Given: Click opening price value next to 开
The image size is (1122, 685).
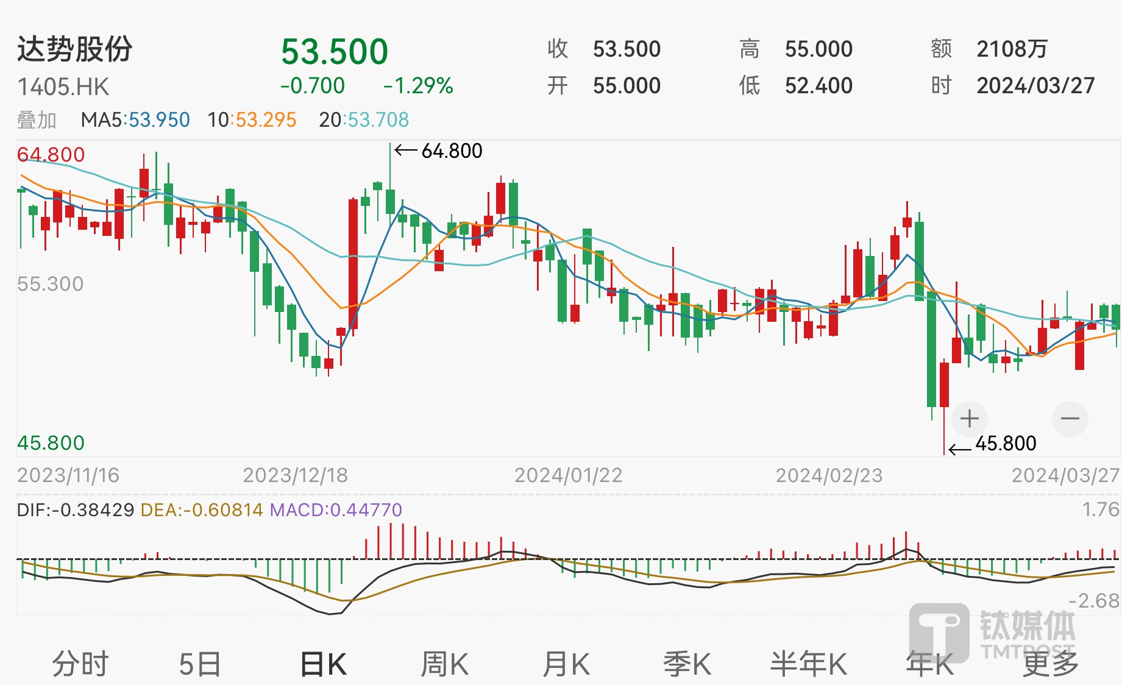Looking at the screenshot, I should 627,85.
